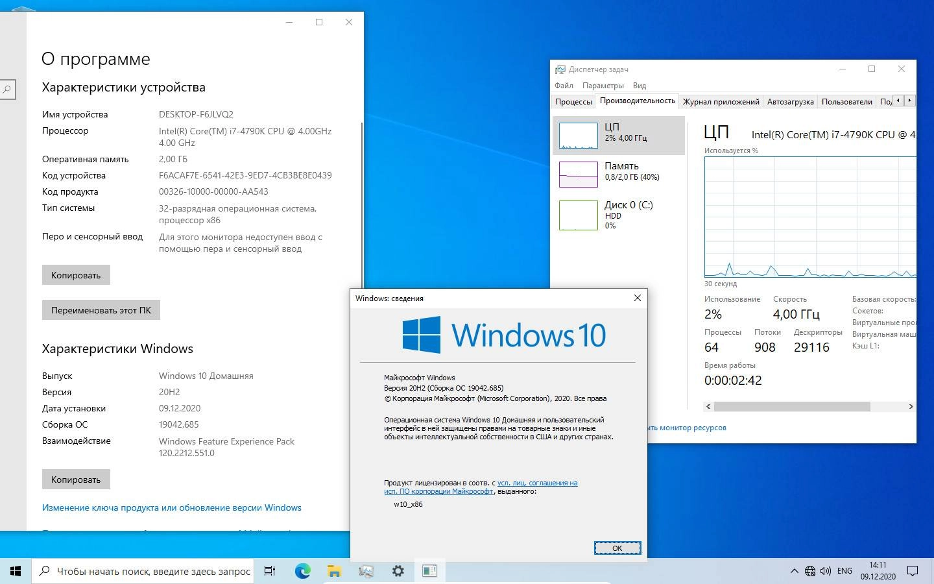Click device name DESKTOP-F6JLVQ2

click(196, 114)
